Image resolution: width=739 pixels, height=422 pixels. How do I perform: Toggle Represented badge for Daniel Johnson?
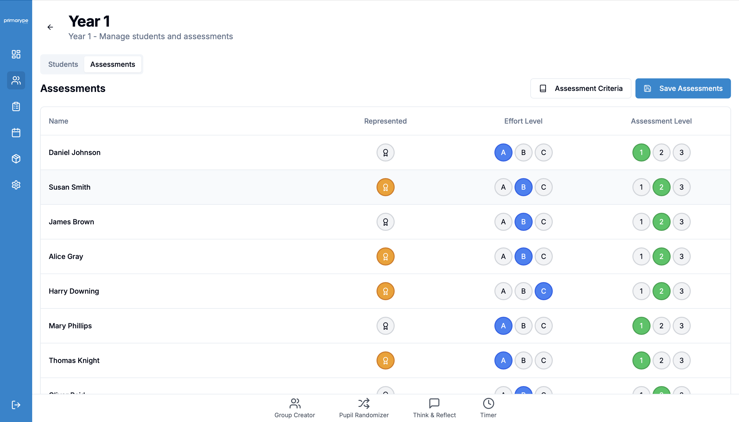(385, 152)
